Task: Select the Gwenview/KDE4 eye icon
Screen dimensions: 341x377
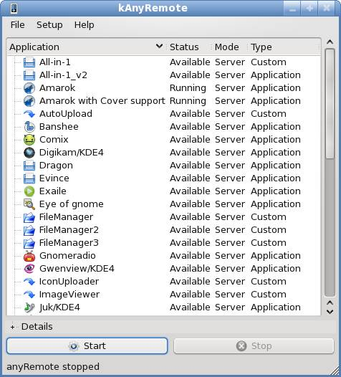Action: pyautogui.click(x=29, y=269)
